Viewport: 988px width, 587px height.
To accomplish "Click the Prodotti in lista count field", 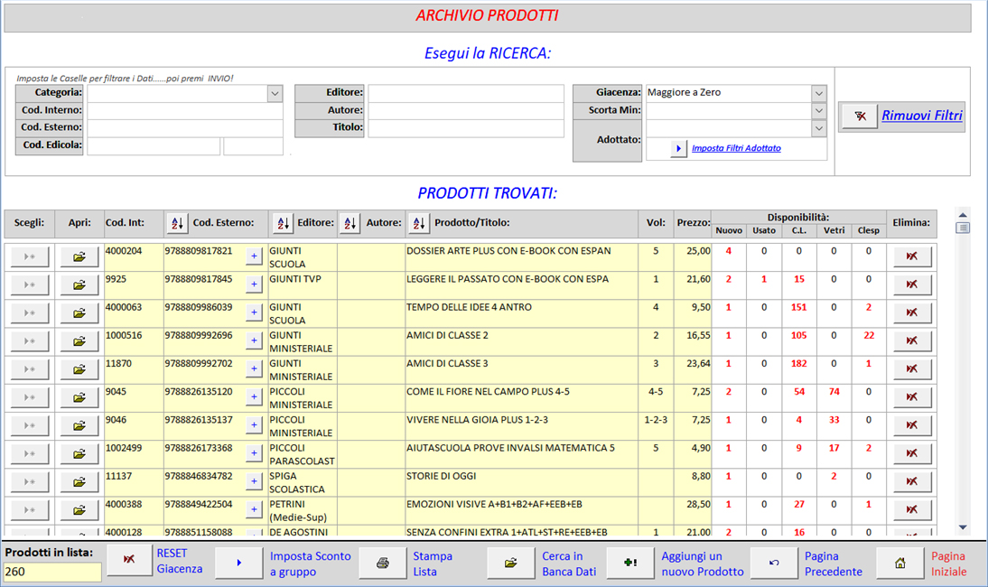I will pos(52,572).
